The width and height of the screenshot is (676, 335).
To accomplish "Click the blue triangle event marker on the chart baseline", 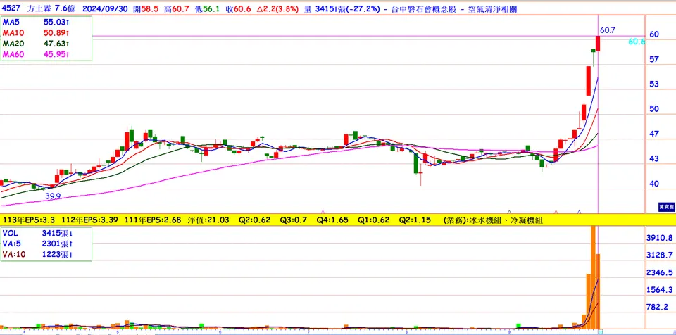I will (579, 212).
